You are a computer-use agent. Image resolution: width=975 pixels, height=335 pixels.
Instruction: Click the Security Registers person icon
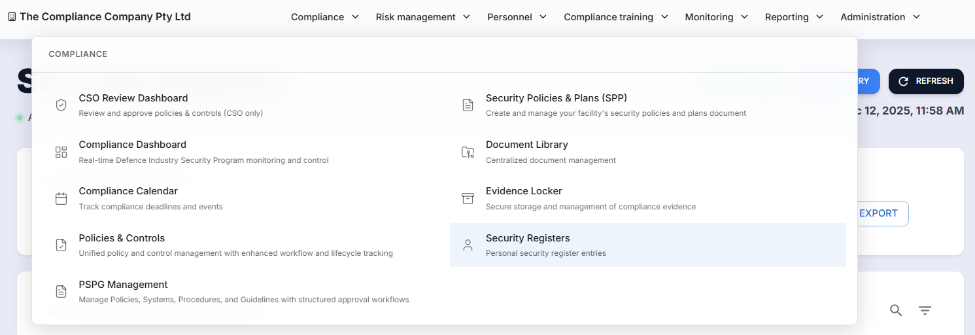click(x=468, y=245)
